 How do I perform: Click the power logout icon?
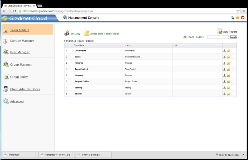point(242,17)
